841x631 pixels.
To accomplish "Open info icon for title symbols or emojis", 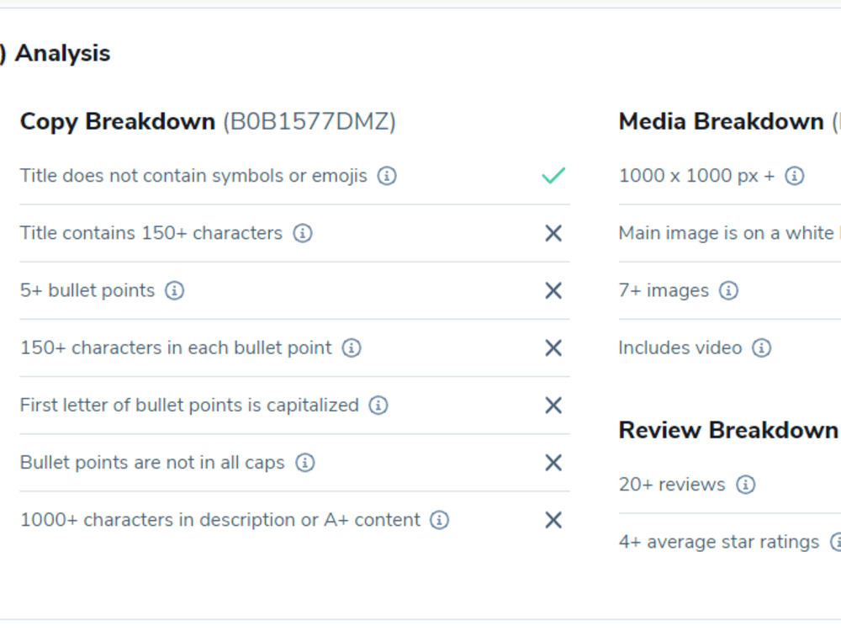I will (x=387, y=176).
